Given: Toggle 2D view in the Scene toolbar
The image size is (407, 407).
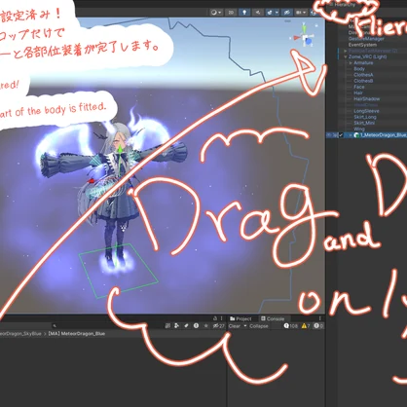Looking at the screenshot, I should pyautogui.click(x=231, y=13).
